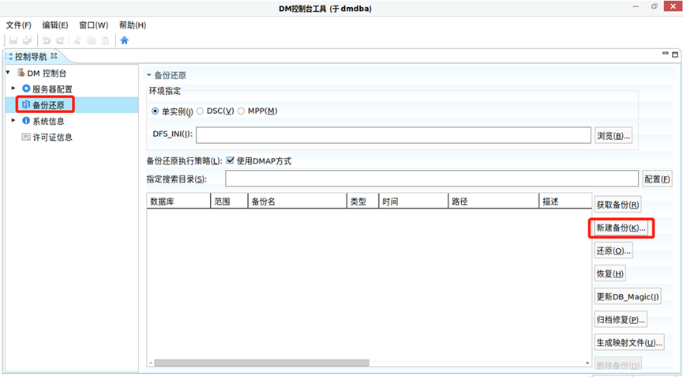Click the Save icon in the toolbar
The height and width of the screenshot is (377, 683).
tap(13, 40)
